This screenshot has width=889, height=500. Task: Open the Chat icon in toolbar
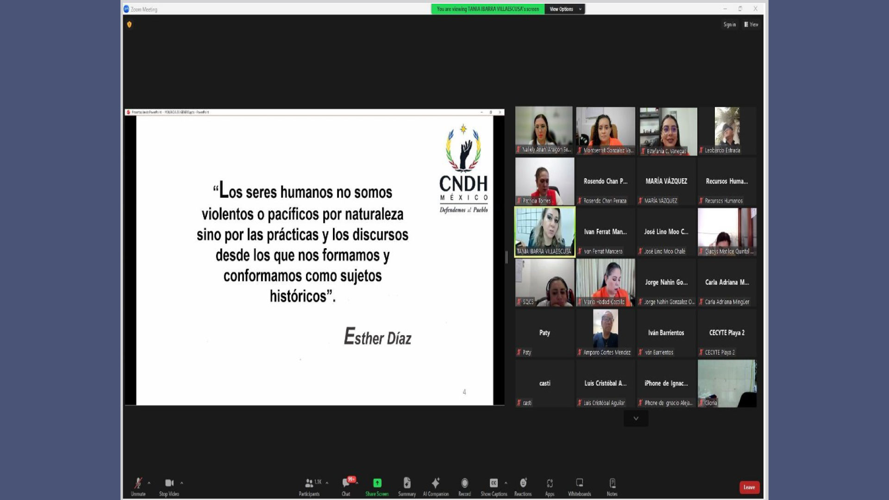pyautogui.click(x=346, y=483)
